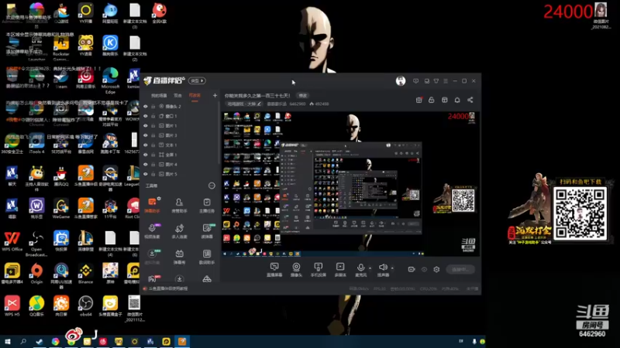Expand speaker options arrow

(392, 268)
